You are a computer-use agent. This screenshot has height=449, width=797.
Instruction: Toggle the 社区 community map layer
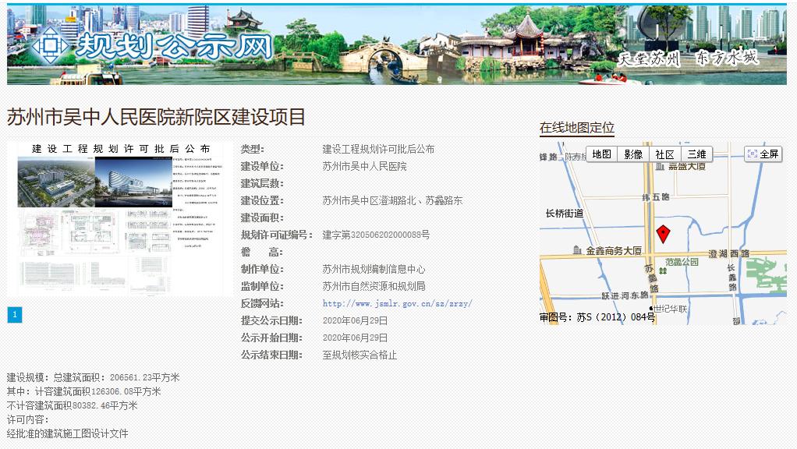(666, 154)
